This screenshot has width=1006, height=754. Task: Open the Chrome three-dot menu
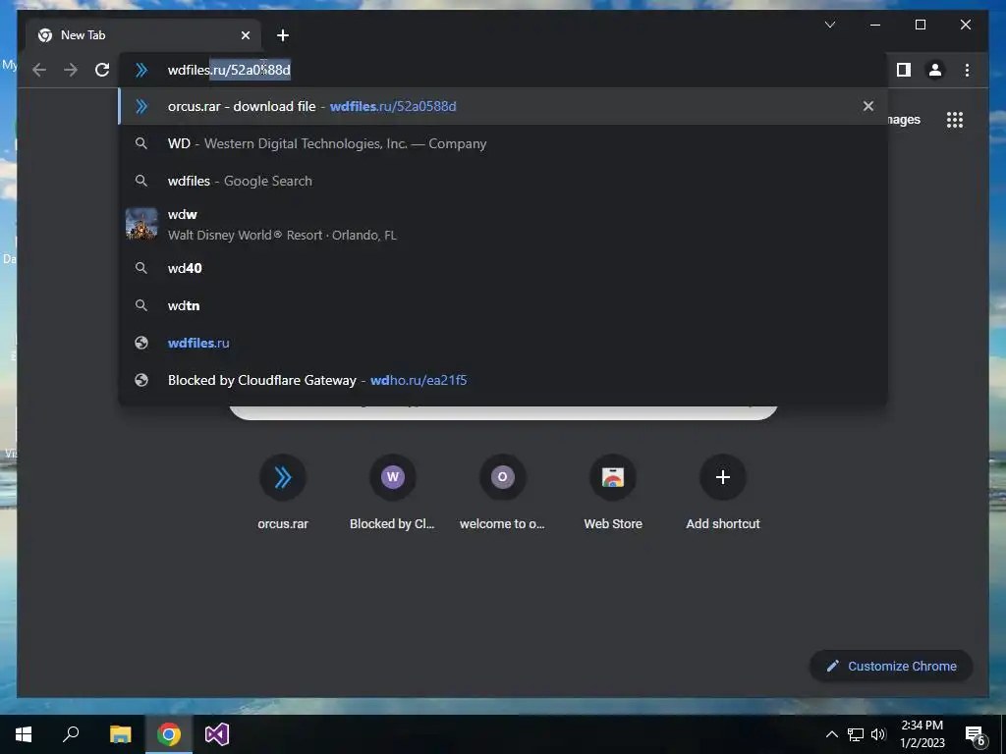967,70
